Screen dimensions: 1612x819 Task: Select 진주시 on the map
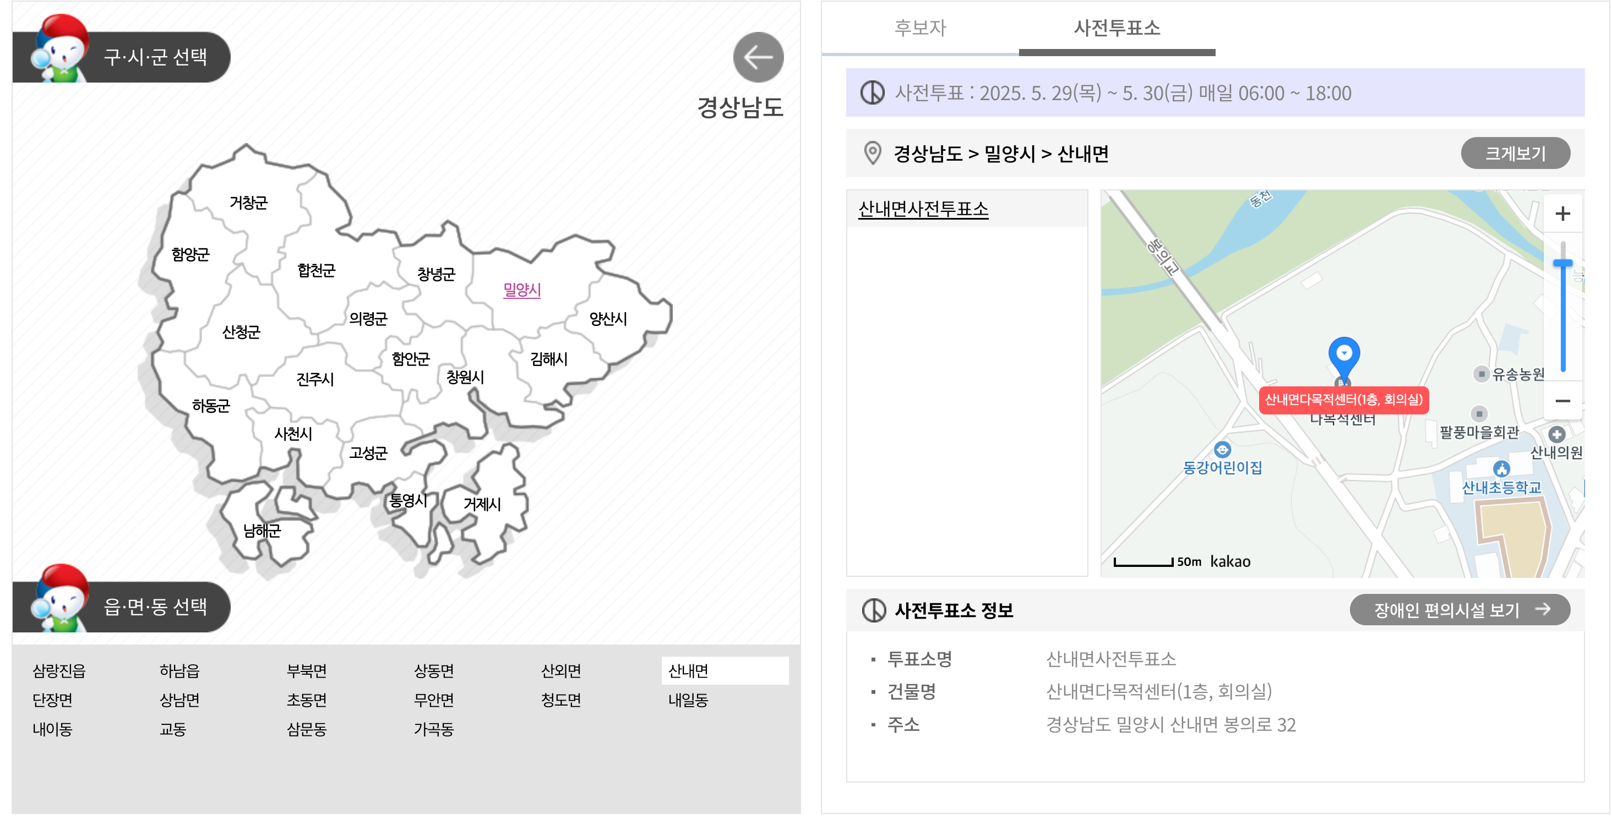pos(315,380)
